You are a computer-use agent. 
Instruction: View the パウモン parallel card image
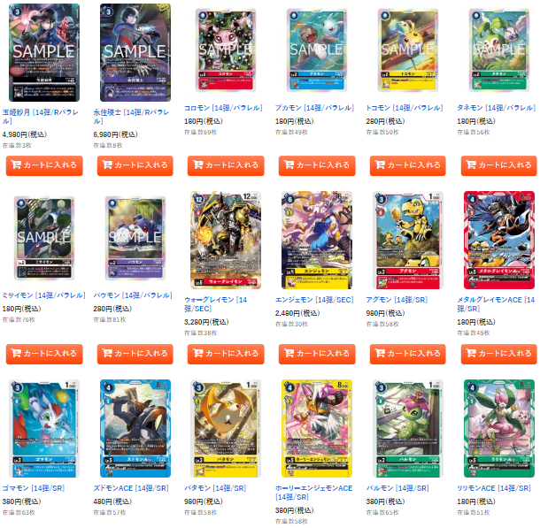pyautogui.click(x=135, y=238)
